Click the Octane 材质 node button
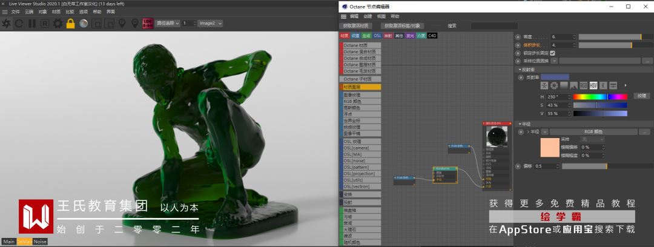Screen dimensions: 654x247 click(x=361, y=45)
